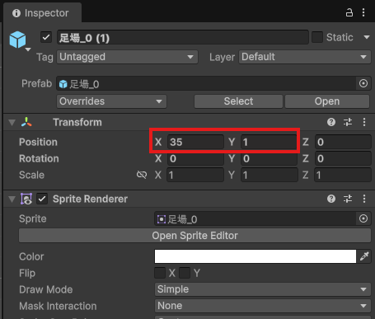Viewport: 375px width, 319px height.
Task: Click Open Sprite Editor button
Action: tap(195, 236)
